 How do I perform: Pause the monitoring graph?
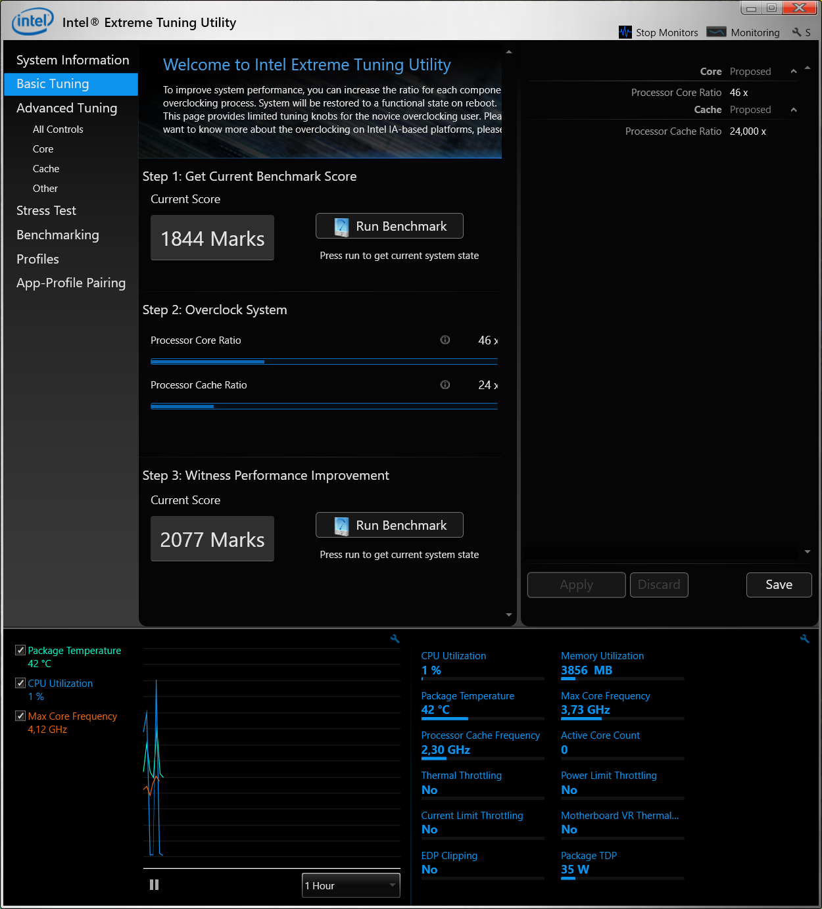pos(155,885)
